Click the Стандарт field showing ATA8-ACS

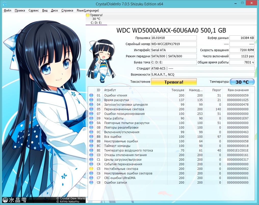[x=203, y=68]
